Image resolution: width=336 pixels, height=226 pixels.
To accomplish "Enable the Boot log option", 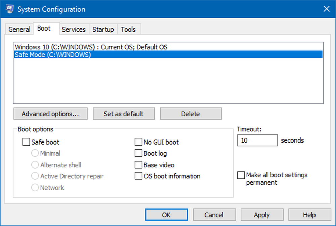I will coord(138,154).
